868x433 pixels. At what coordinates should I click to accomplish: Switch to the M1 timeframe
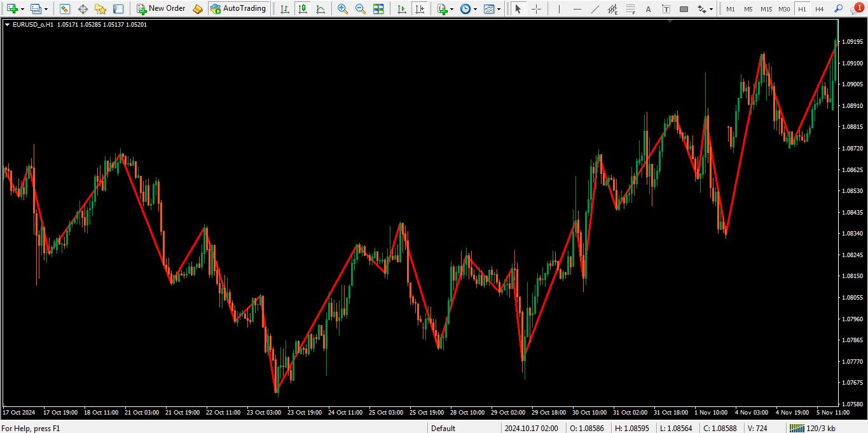tap(731, 9)
